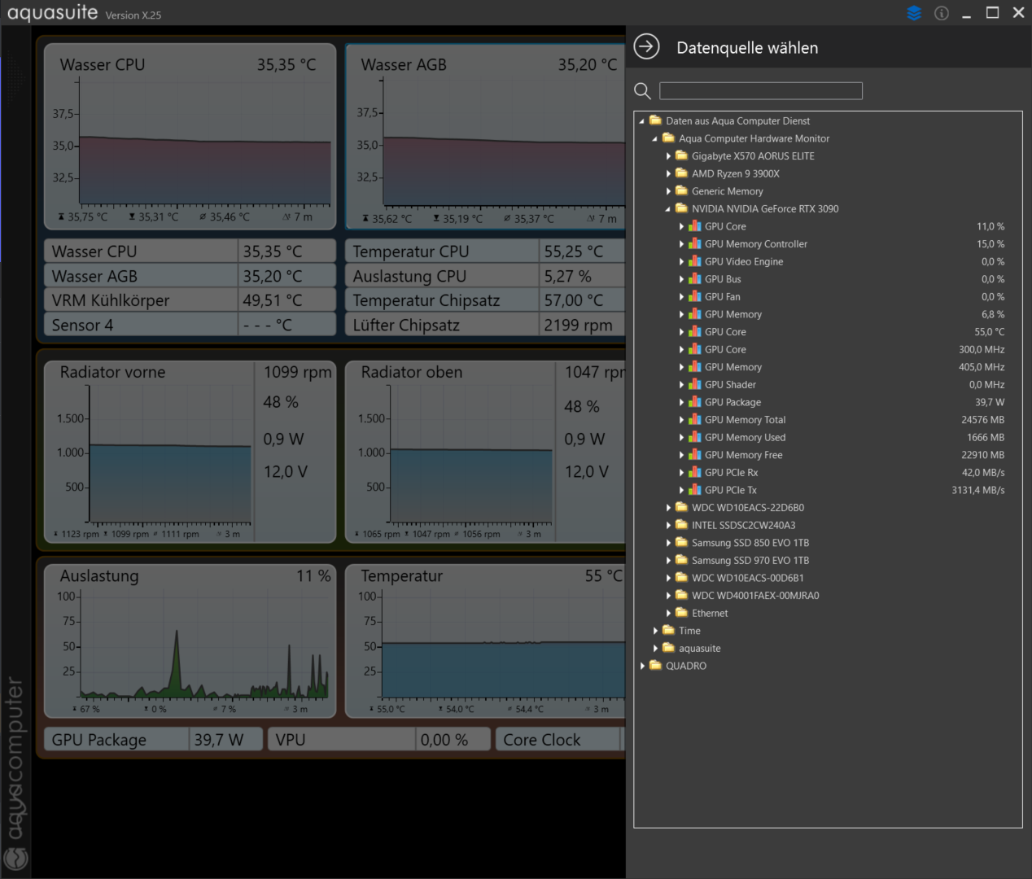Select GPU PCIe Rx sensor icon
The width and height of the screenshot is (1032, 879).
pyautogui.click(x=695, y=472)
